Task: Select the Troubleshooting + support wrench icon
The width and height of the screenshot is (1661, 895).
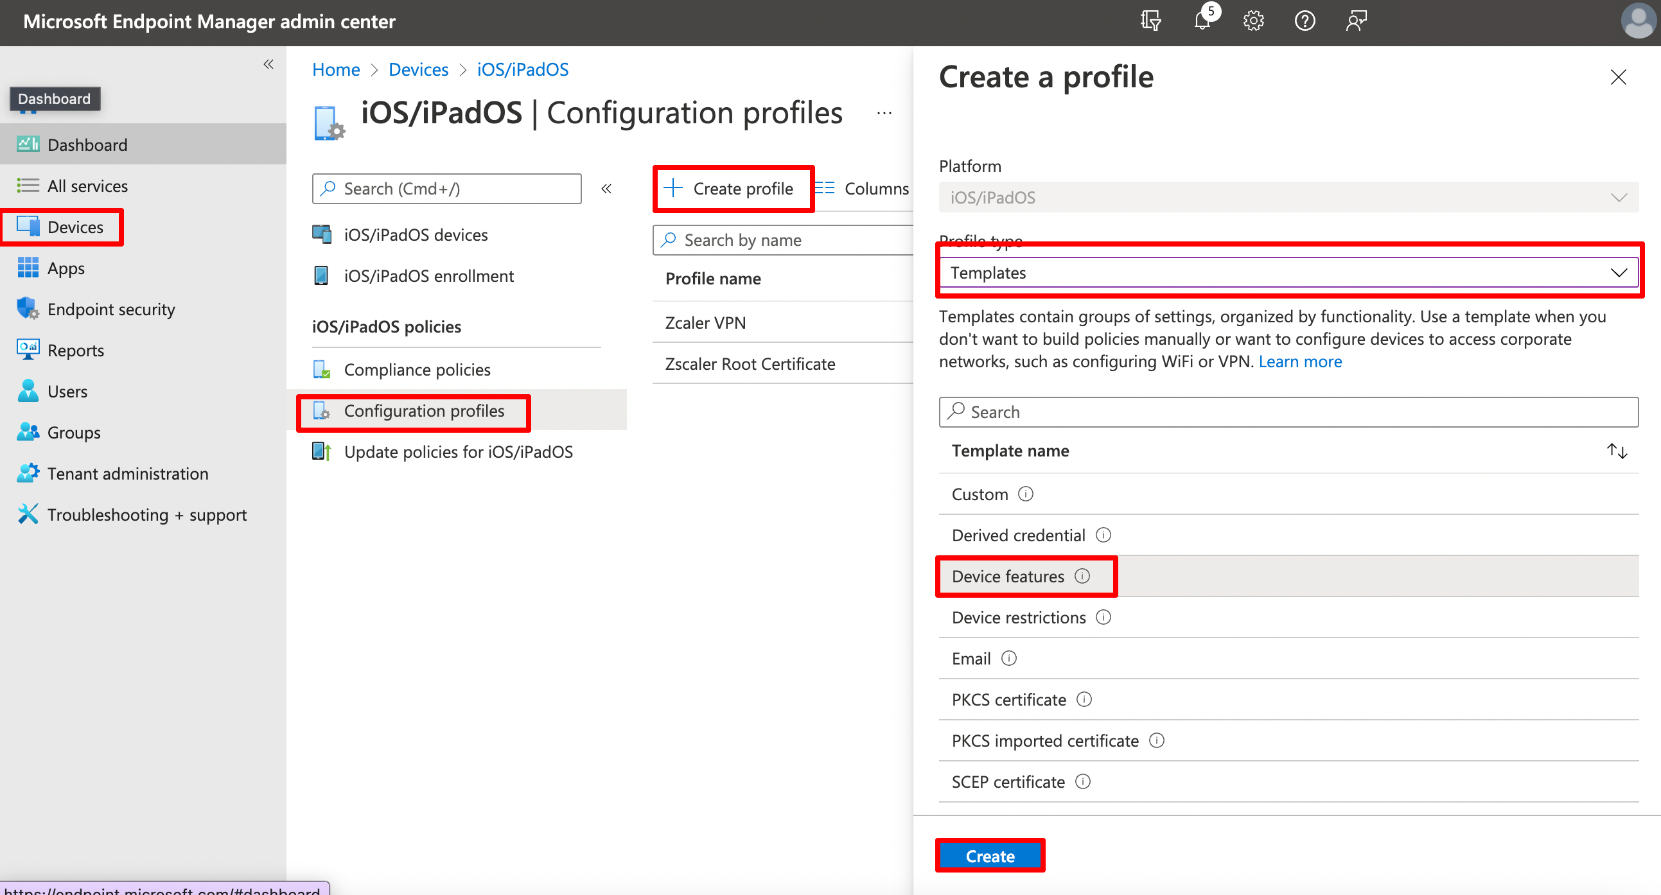Action: pyautogui.click(x=27, y=514)
